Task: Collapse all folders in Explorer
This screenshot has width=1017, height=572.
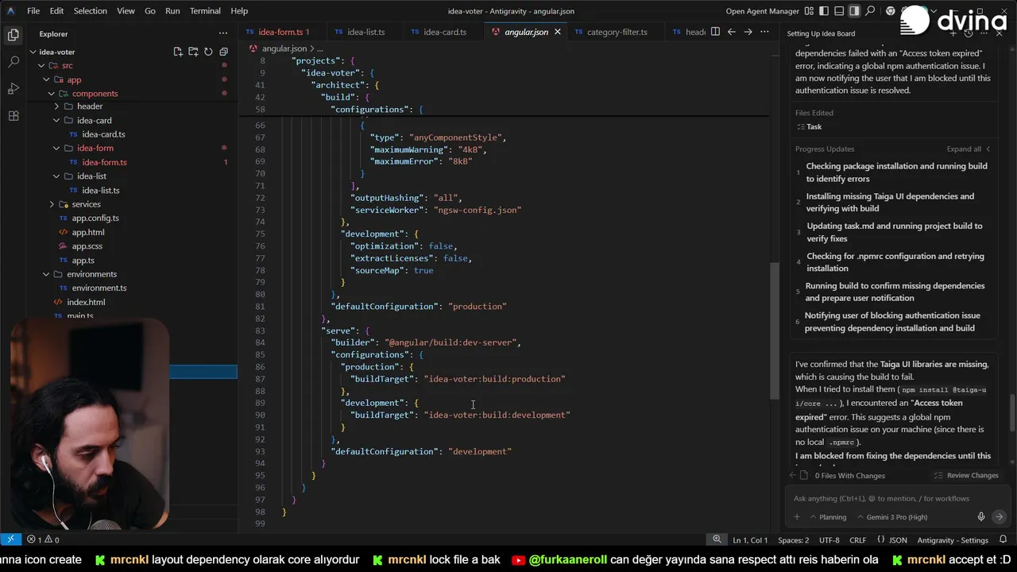Action: 223,52
